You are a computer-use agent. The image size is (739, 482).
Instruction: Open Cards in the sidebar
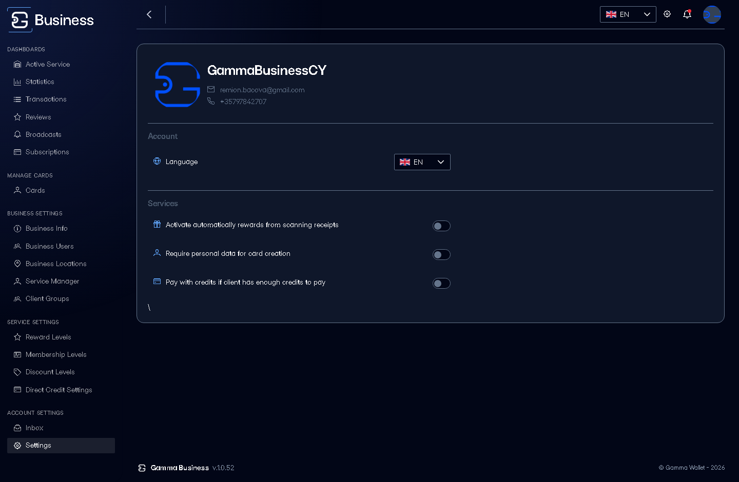(61, 191)
